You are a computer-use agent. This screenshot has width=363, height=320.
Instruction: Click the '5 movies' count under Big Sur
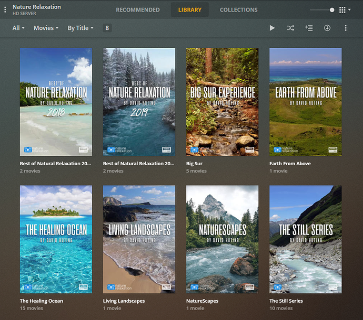[196, 171]
